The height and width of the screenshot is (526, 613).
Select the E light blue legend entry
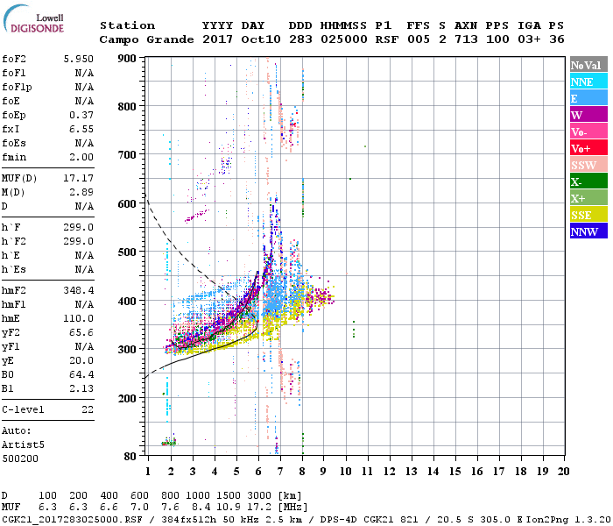click(x=588, y=98)
